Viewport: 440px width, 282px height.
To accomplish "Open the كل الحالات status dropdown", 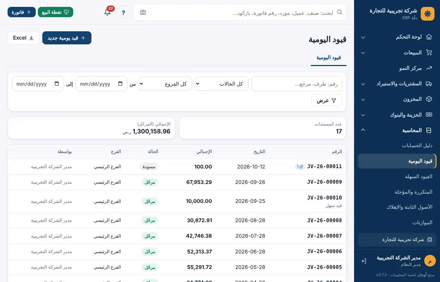I will click(x=222, y=84).
